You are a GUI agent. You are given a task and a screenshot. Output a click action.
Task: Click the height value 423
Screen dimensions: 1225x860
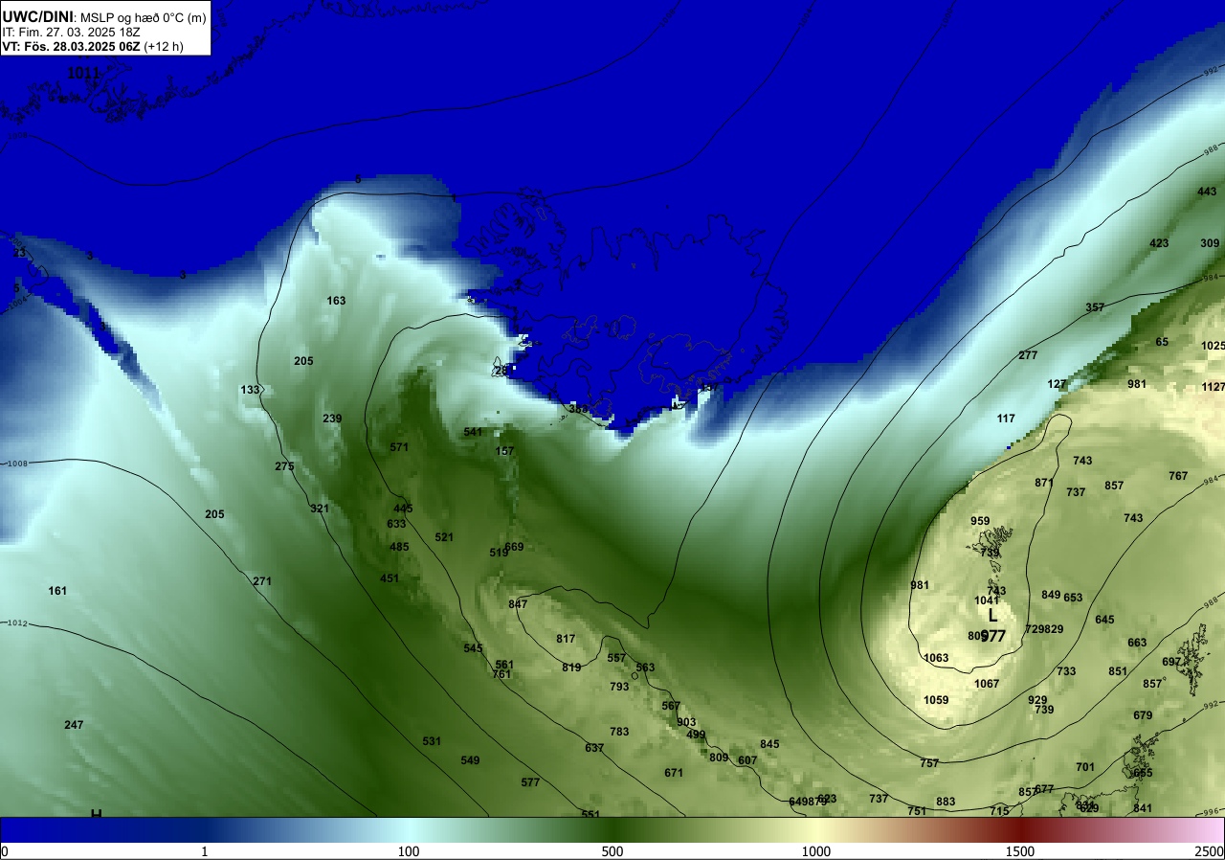click(1159, 243)
